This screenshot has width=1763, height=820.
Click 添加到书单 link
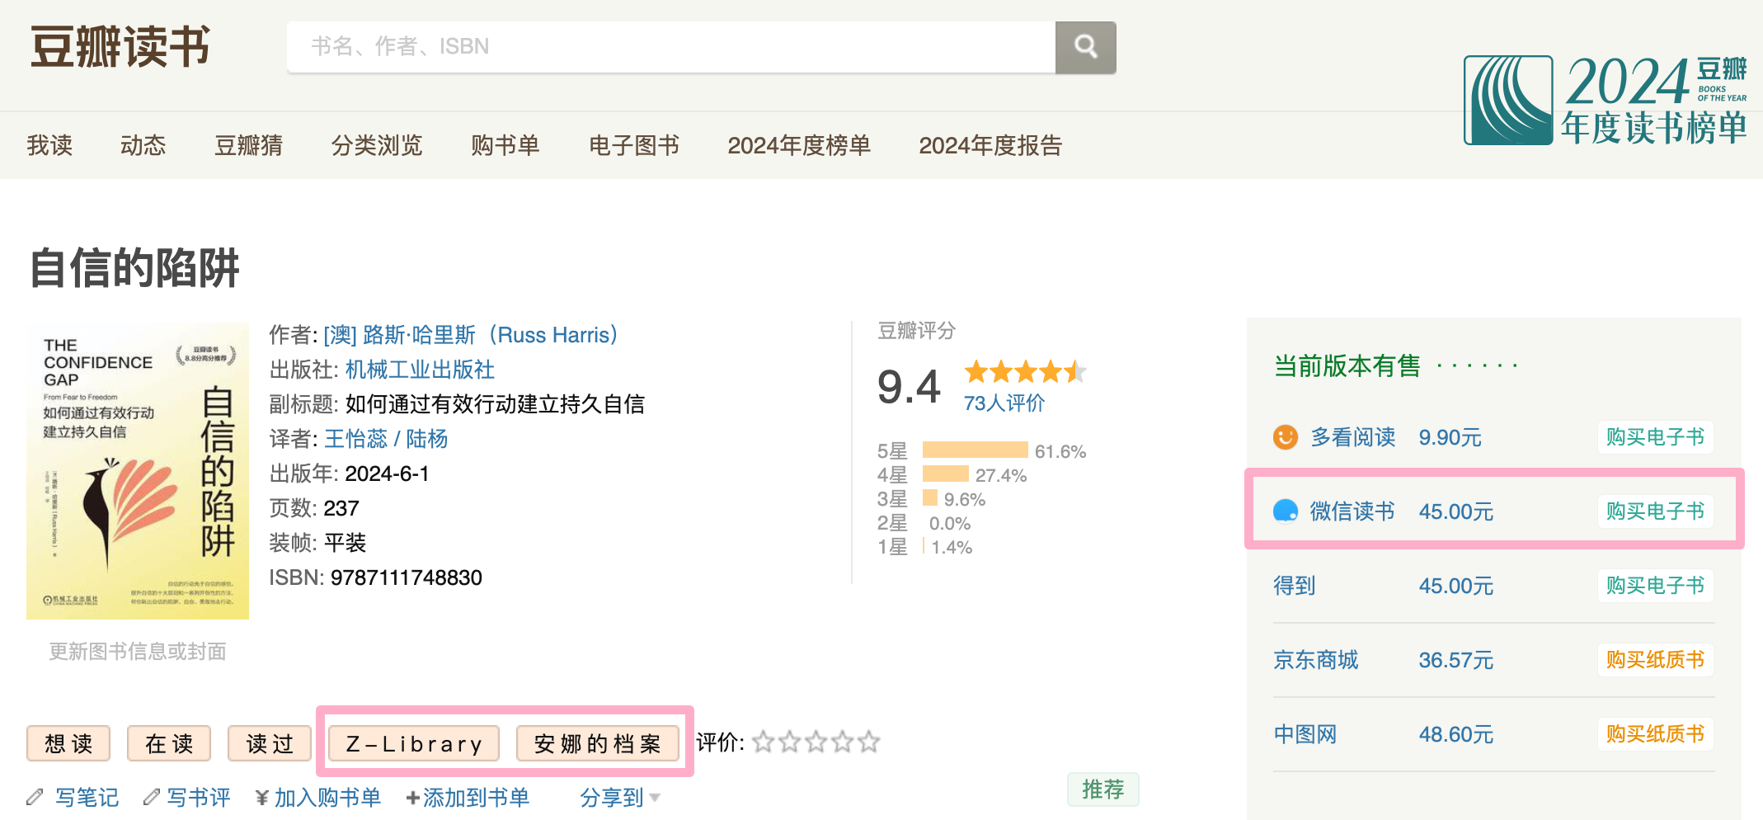point(476,797)
